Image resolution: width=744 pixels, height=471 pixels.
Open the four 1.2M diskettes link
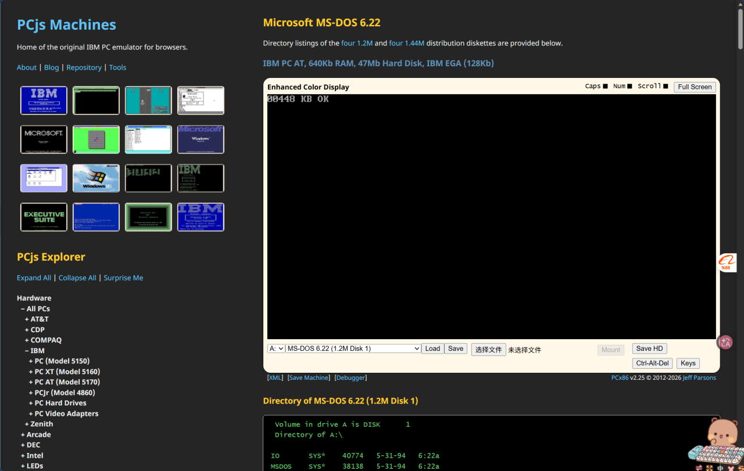pyautogui.click(x=356, y=43)
